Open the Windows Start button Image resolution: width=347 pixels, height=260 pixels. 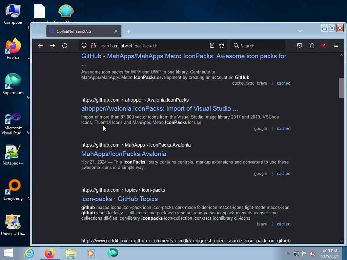(x=8, y=253)
